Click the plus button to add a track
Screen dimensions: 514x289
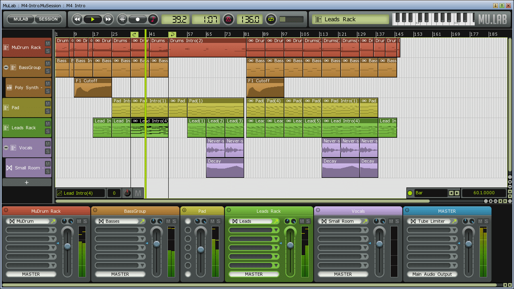pyautogui.click(x=27, y=182)
